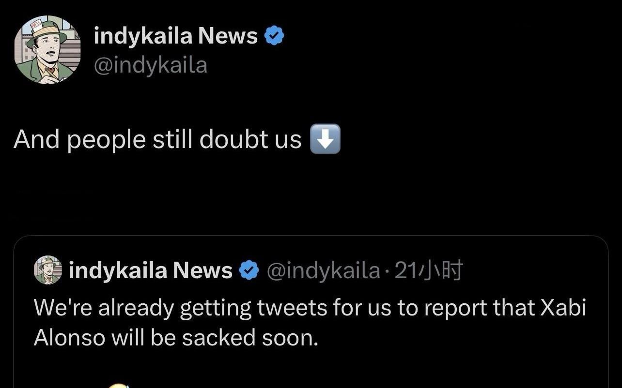Click the verified badge inside the quoted tweet
This screenshot has width=622, height=388.
249,270
